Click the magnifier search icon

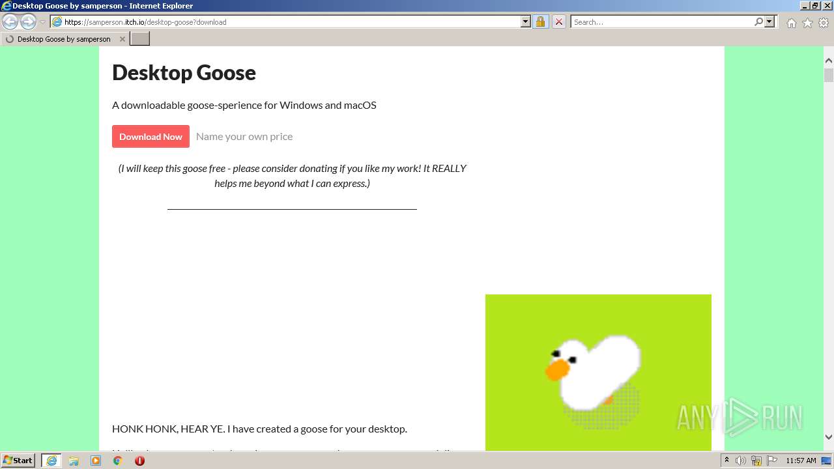click(x=759, y=21)
